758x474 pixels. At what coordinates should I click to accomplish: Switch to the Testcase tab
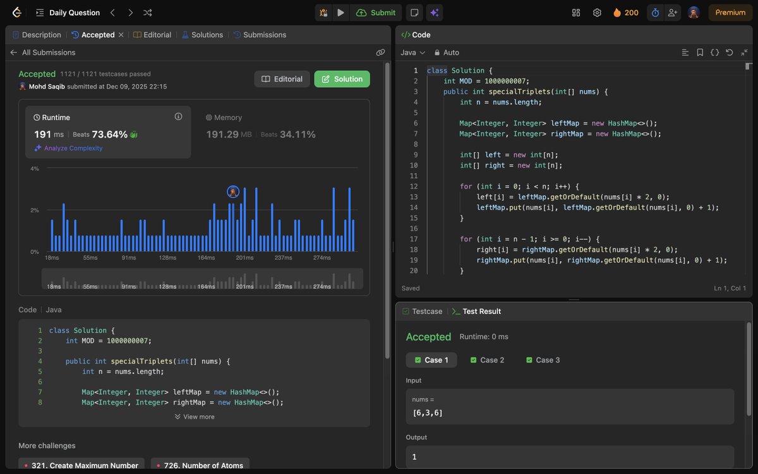point(422,311)
